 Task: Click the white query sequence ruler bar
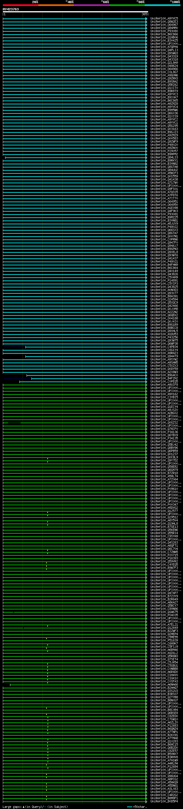[x=75, y=12]
